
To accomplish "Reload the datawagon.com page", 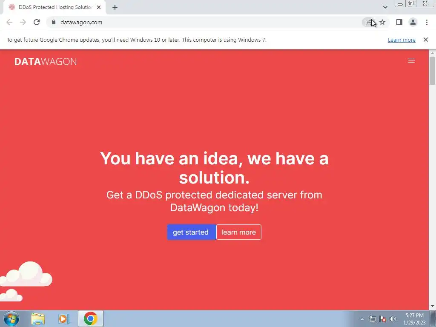I will [x=37, y=22].
